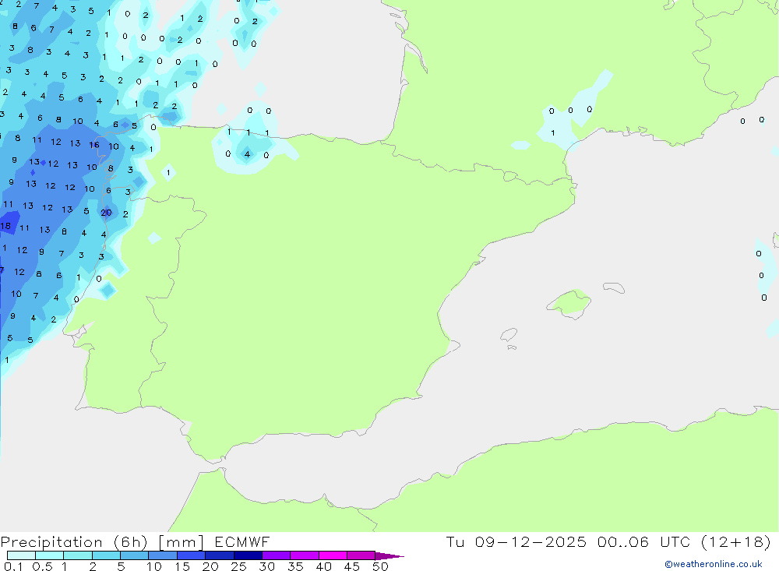
Task: Click the "(12+18)" forecast offset text
Action: [x=736, y=541]
